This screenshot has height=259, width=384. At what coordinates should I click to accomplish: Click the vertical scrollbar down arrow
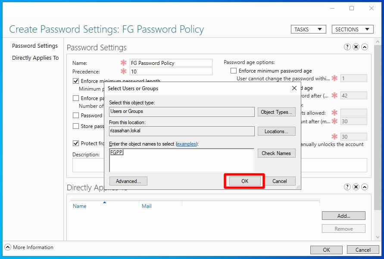click(378, 237)
